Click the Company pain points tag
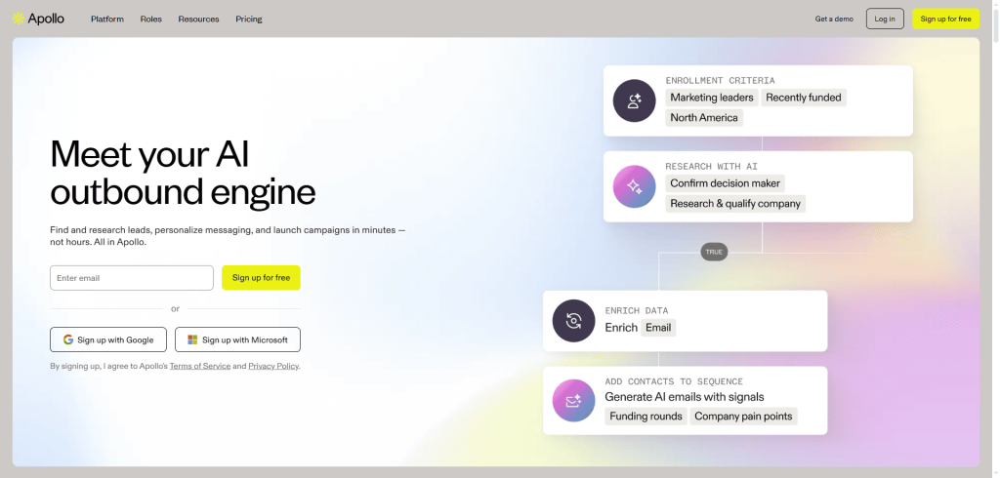The width and height of the screenshot is (1000, 478). pos(743,417)
